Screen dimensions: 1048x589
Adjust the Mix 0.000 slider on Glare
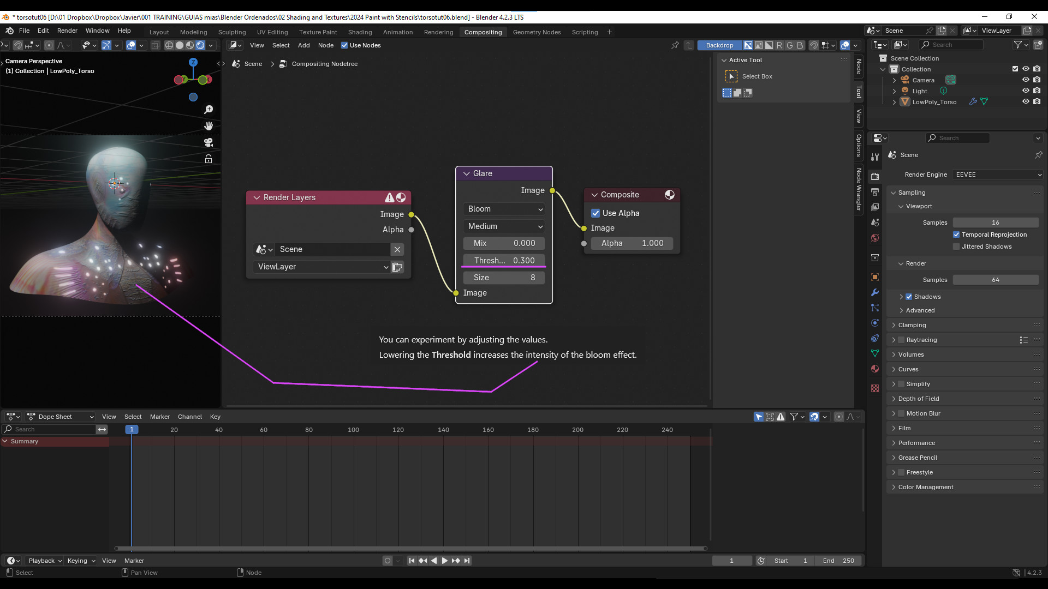pyautogui.click(x=504, y=243)
